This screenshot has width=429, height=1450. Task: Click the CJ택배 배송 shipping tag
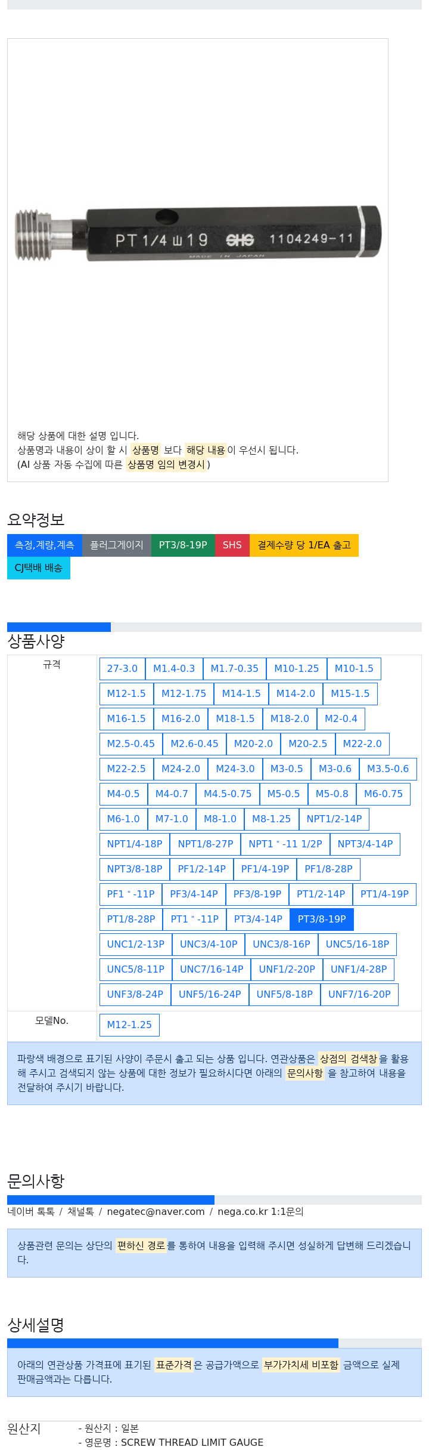(39, 567)
